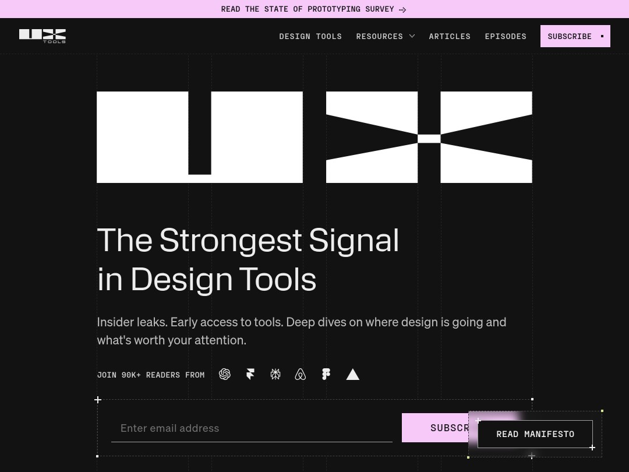This screenshot has height=472, width=629.
Task: Click the OpenAI logo in readers row
Action: (225, 374)
